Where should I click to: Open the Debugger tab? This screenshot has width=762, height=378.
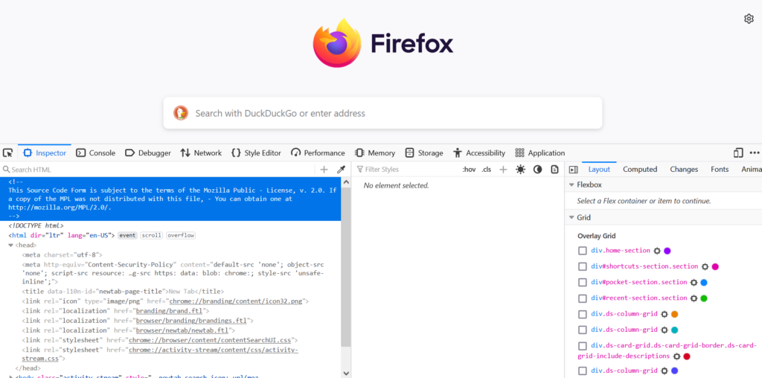[x=148, y=153]
